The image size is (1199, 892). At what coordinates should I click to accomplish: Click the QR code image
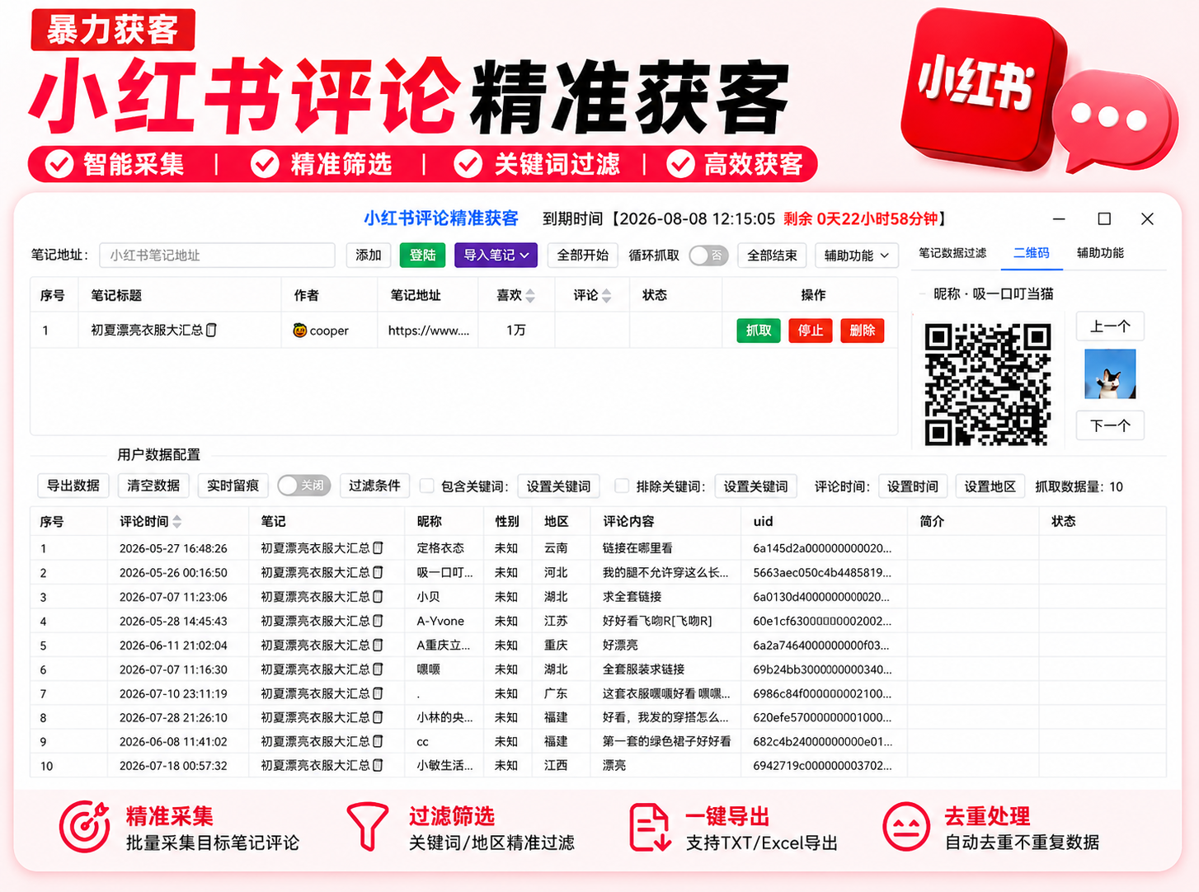pos(987,384)
